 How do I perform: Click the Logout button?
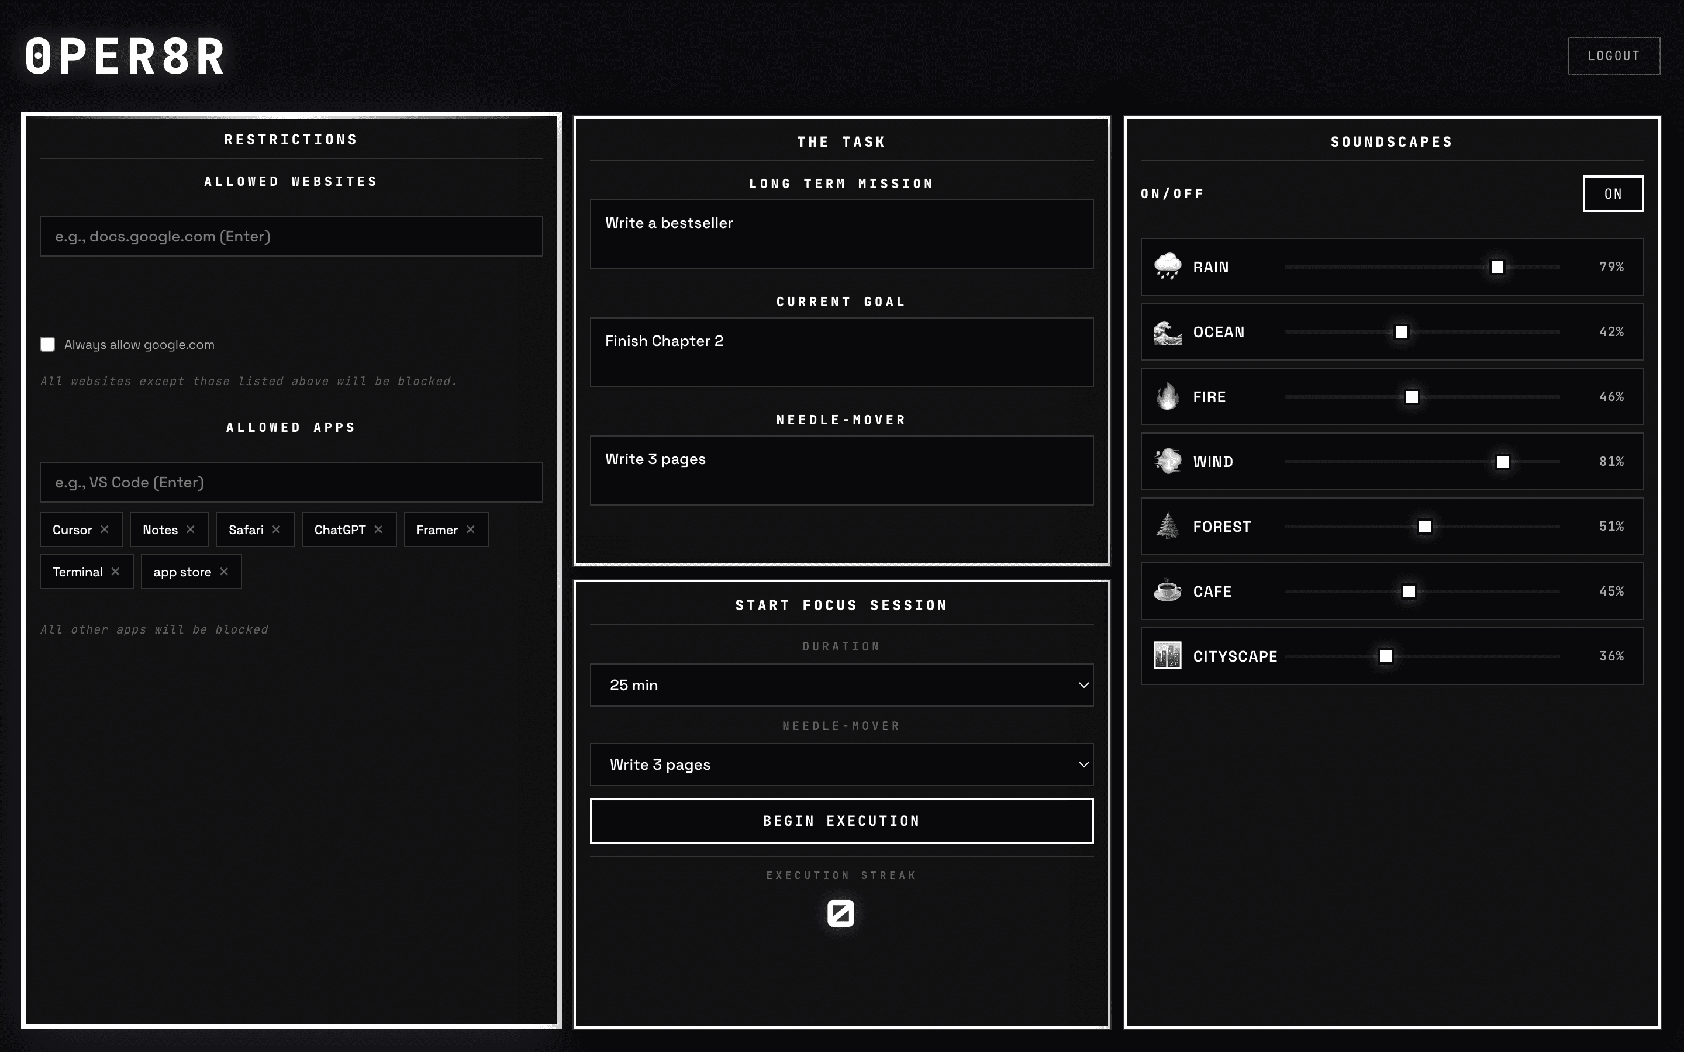[x=1613, y=56]
